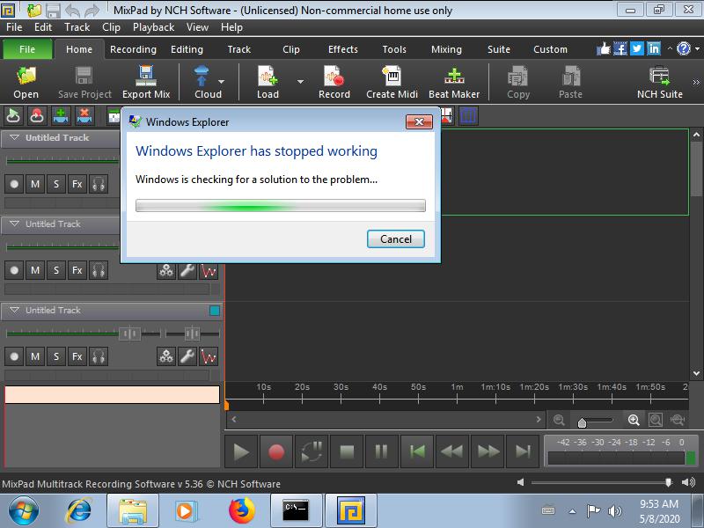Click the wrench icon on the third track
The width and height of the screenshot is (704, 528).
point(187,356)
